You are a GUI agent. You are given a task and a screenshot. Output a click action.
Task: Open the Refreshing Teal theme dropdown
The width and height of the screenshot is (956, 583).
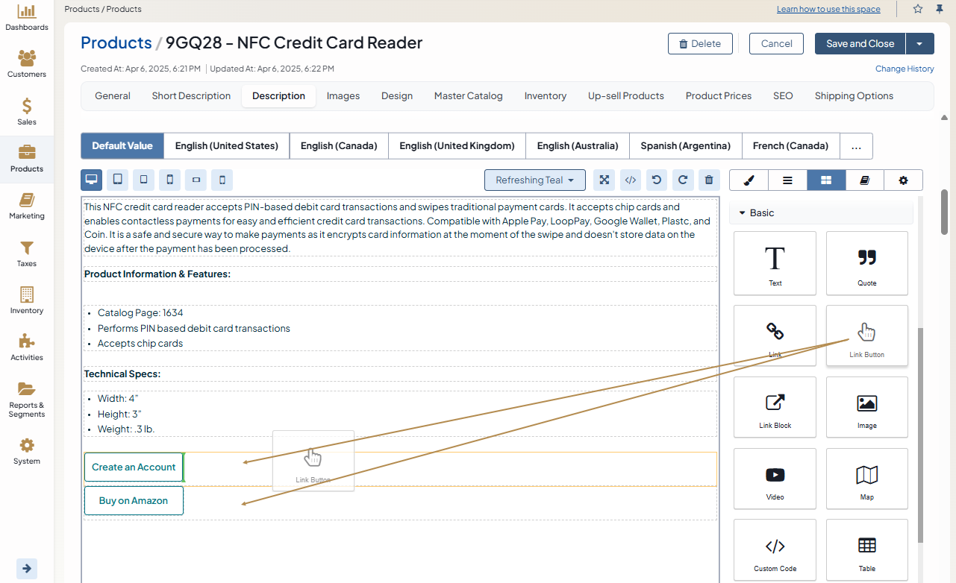(534, 180)
